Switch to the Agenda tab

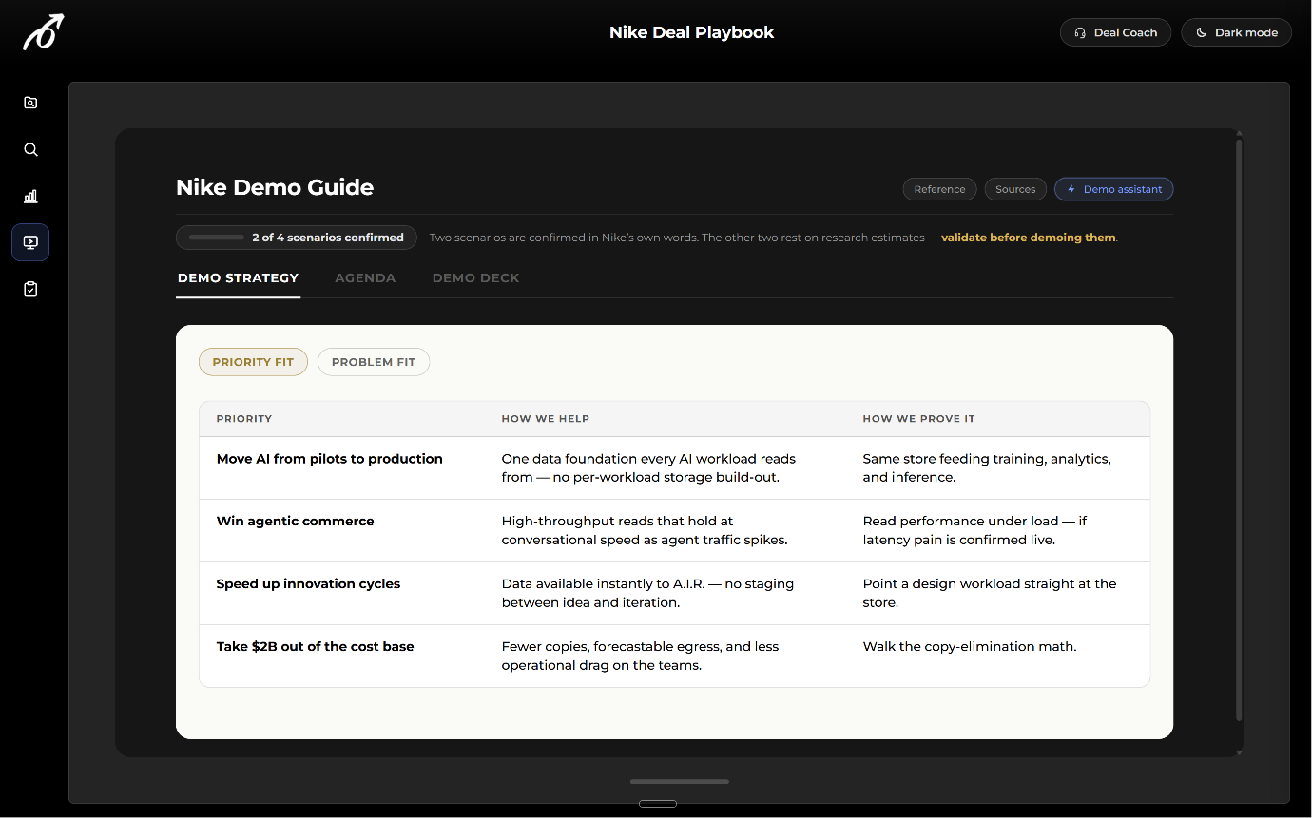pos(365,278)
